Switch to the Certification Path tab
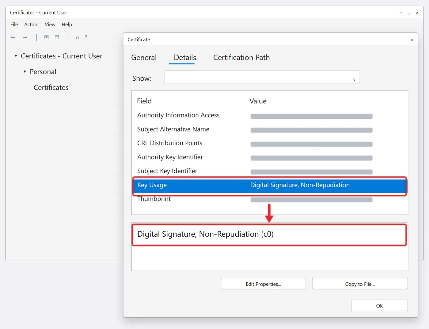 coord(241,57)
